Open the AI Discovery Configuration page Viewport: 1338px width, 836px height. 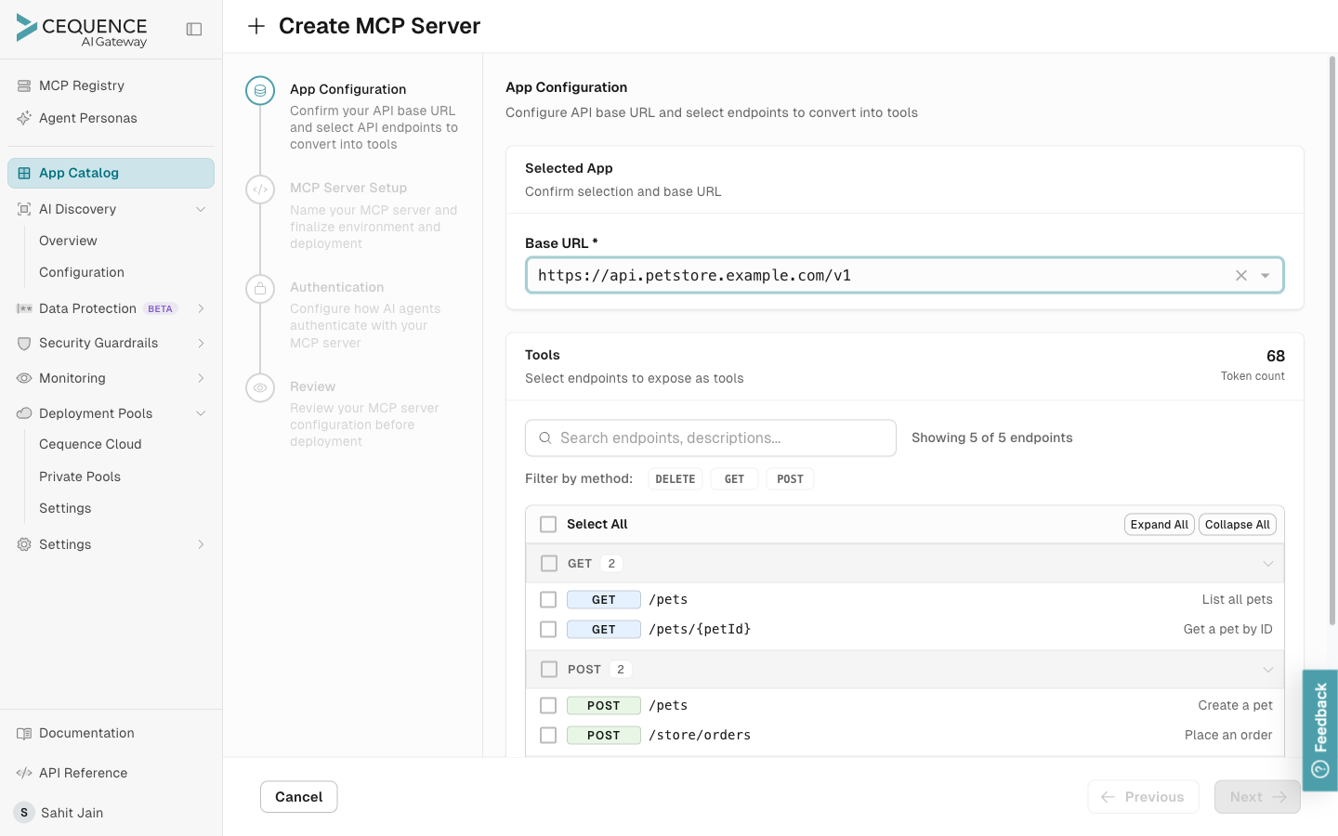click(82, 272)
